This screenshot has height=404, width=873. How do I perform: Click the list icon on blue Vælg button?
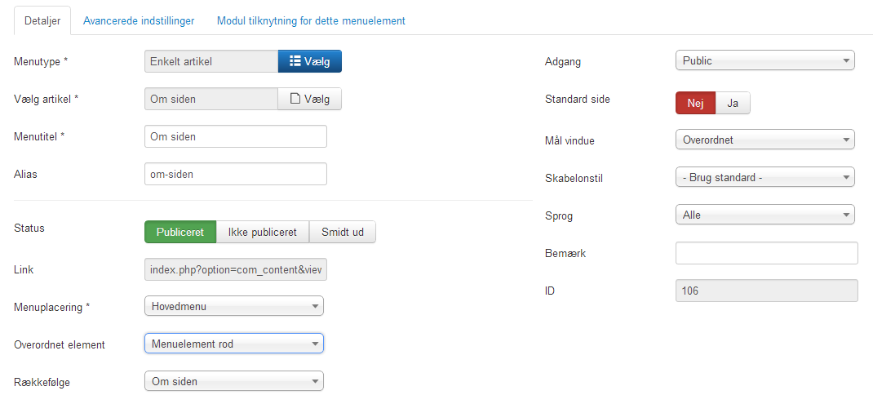(x=295, y=61)
